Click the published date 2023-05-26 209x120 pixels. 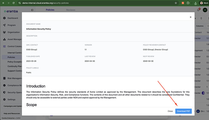(x=31, y=61)
